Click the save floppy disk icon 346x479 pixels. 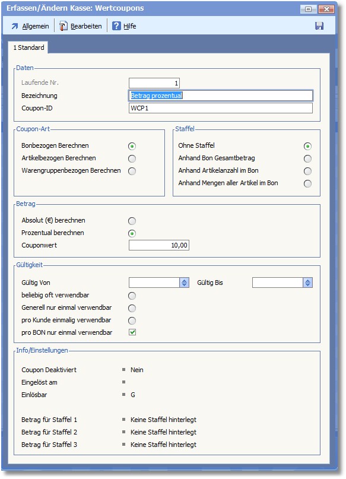[319, 26]
